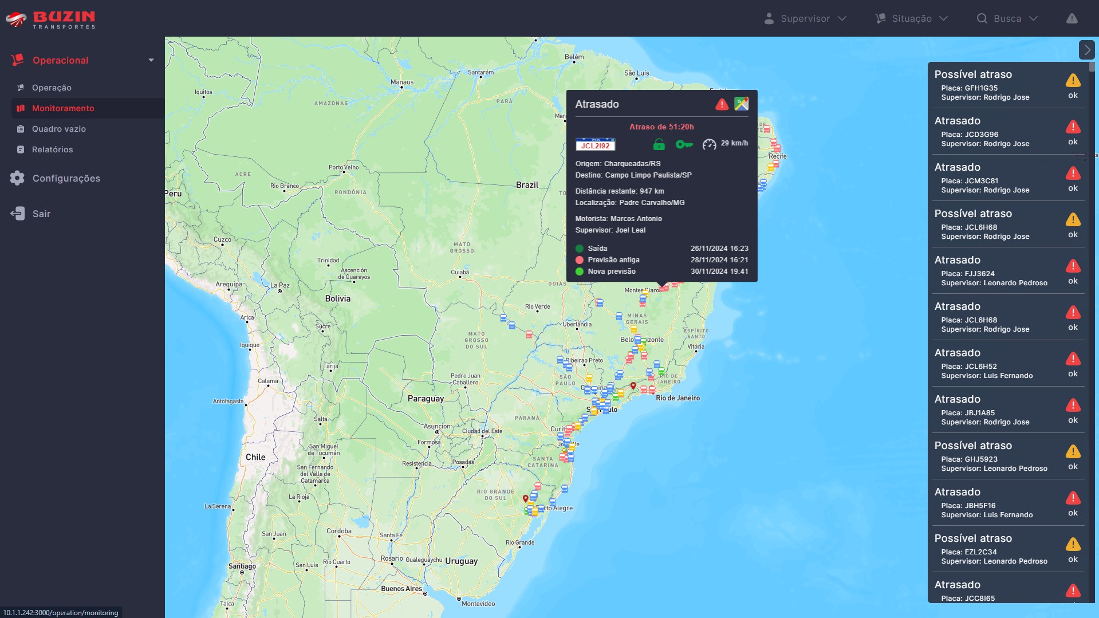Acknowledge ok for plate JCL6H52

(x=1073, y=374)
